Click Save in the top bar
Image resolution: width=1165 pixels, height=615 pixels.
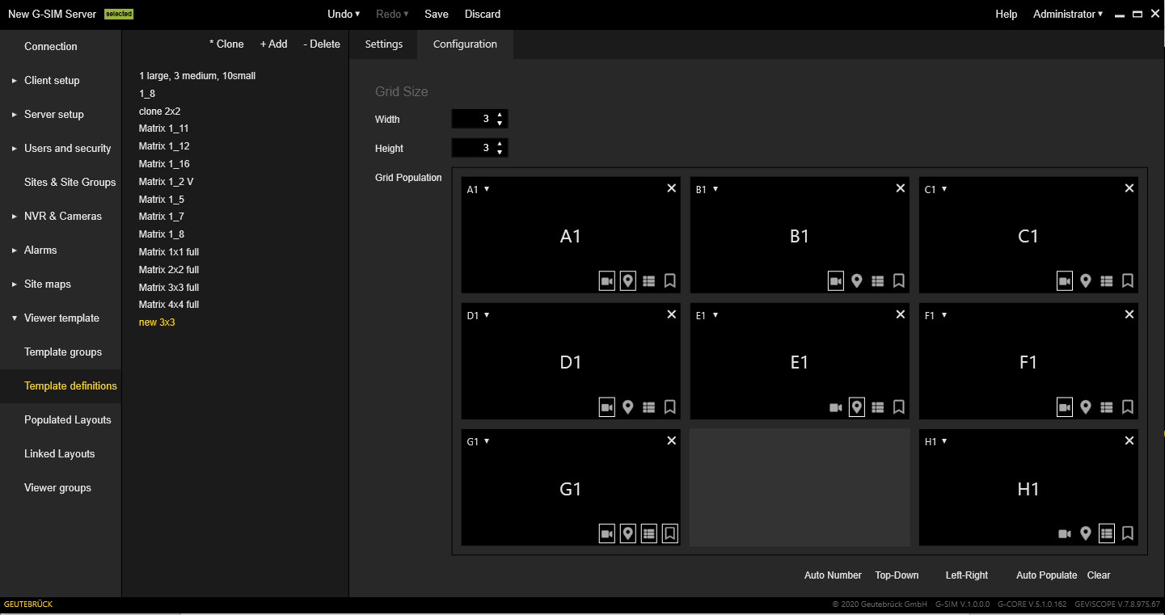tap(437, 14)
